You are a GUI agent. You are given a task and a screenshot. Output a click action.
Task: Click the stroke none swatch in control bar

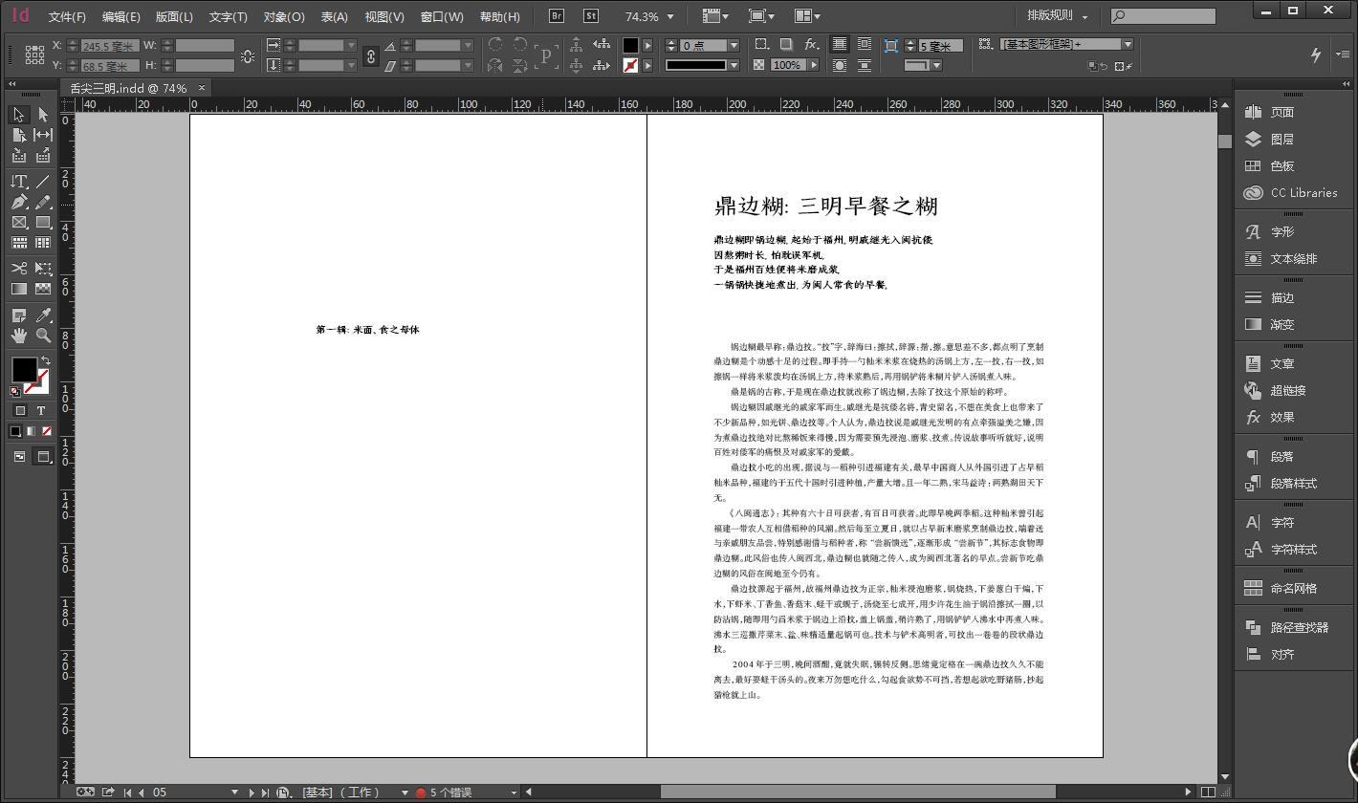(x=630, y=65)
